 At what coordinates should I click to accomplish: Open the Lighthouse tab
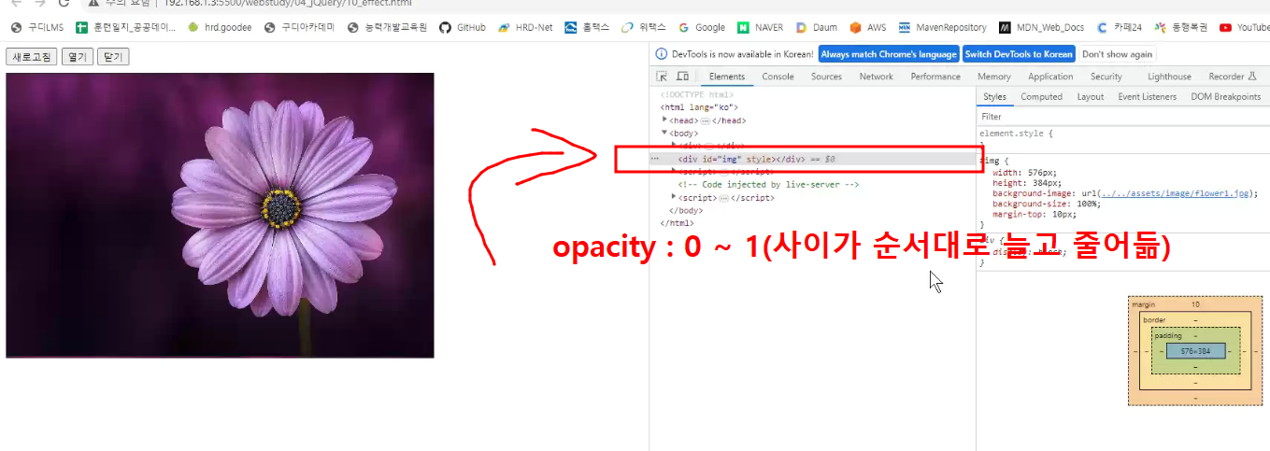pyautogui.click(x=1169, y=77)
